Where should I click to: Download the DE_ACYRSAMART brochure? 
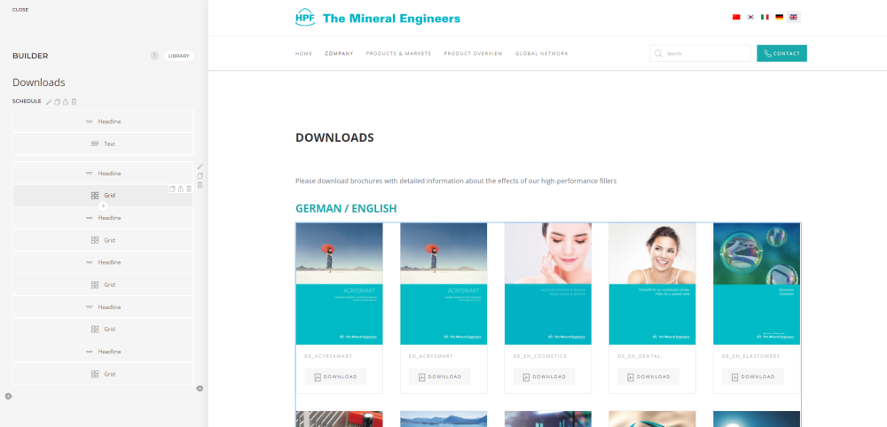pos(335,377)
